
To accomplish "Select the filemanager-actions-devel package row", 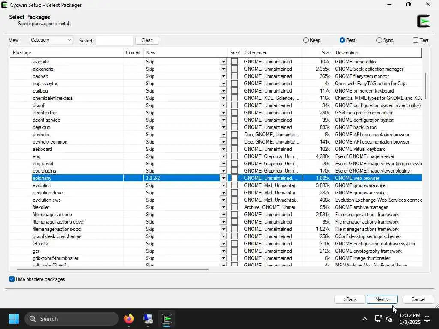I will point(216,222).
